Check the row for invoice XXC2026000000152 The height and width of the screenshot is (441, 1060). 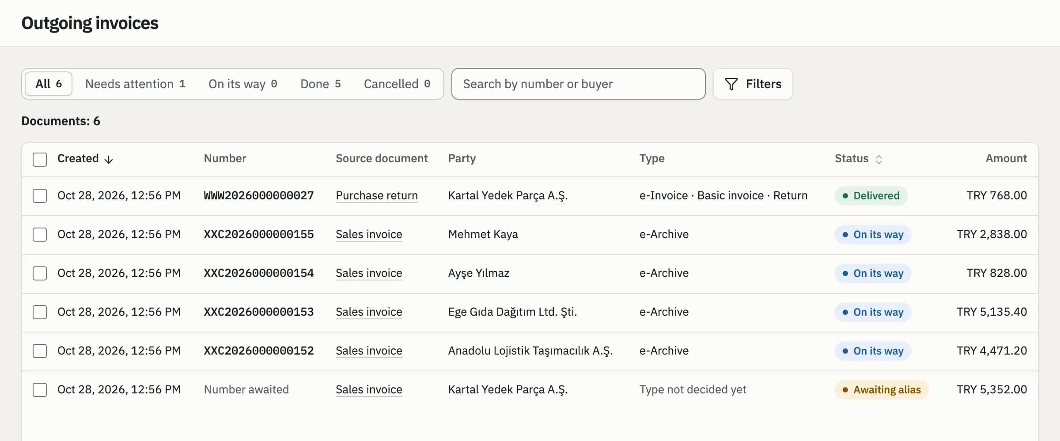[x=40, y=351]
